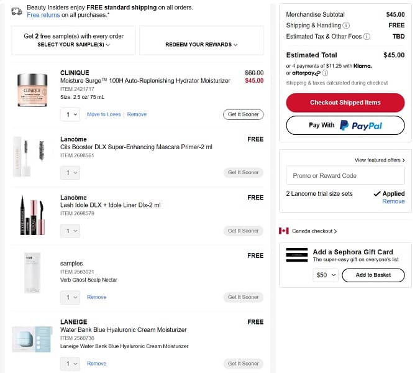This screenshot has height=373, width=415.
Task: Expand Select Your Sample(s) section
Action: pos(73,45)
